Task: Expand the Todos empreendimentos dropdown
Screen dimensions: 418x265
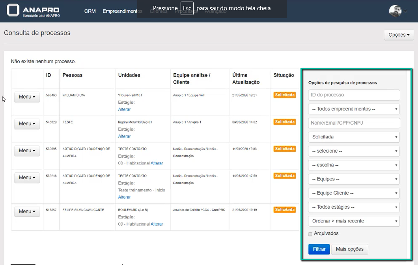Action: [x=354, y=109]
